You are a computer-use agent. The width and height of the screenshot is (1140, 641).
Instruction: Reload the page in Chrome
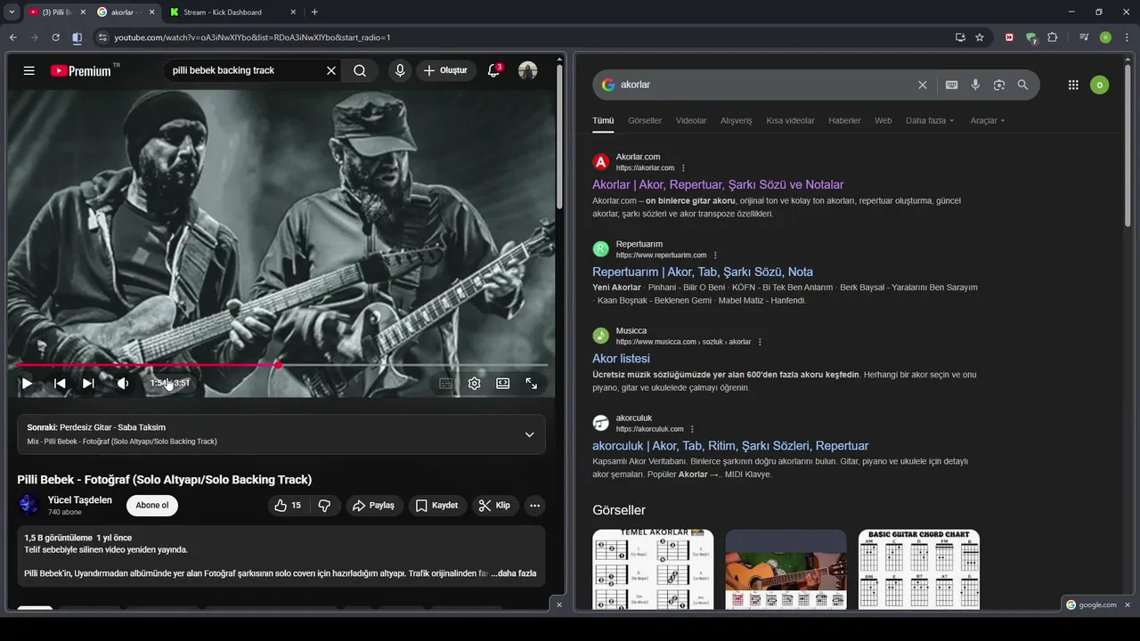(55, 37)
